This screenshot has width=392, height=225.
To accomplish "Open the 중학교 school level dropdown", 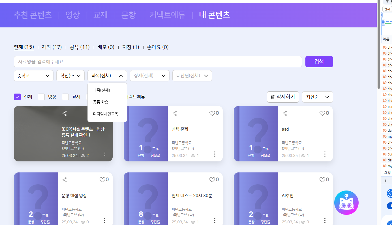I will (33, 76).
